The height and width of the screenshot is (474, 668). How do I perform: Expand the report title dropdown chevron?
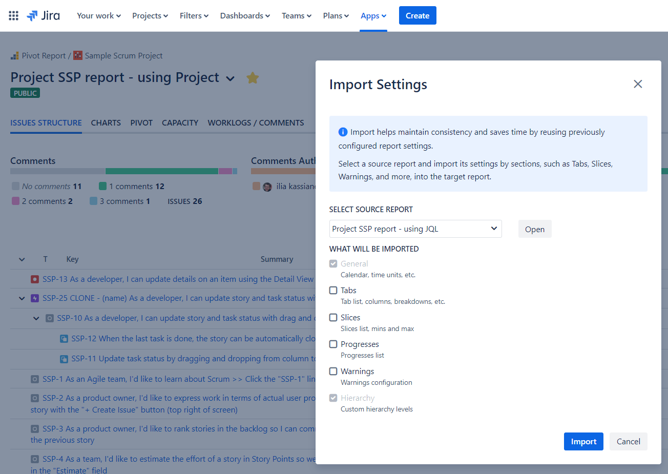(231, 78)
